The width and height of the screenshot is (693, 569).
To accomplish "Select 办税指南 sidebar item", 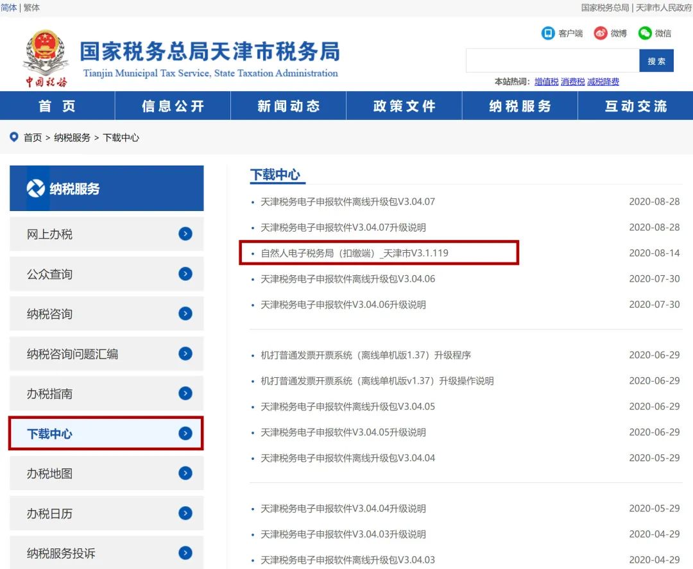I will pyautogui.click(x=107, y=393).
